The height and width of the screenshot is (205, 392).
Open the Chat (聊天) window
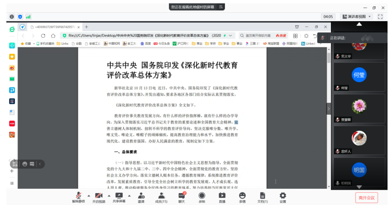181,198
